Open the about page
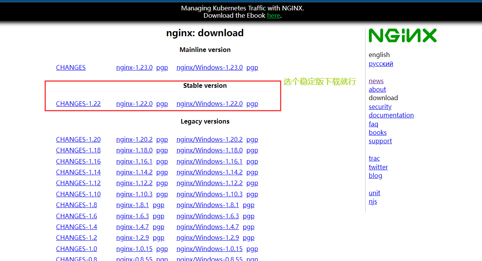This screenshot has height=261, width=482. [377, 89]
